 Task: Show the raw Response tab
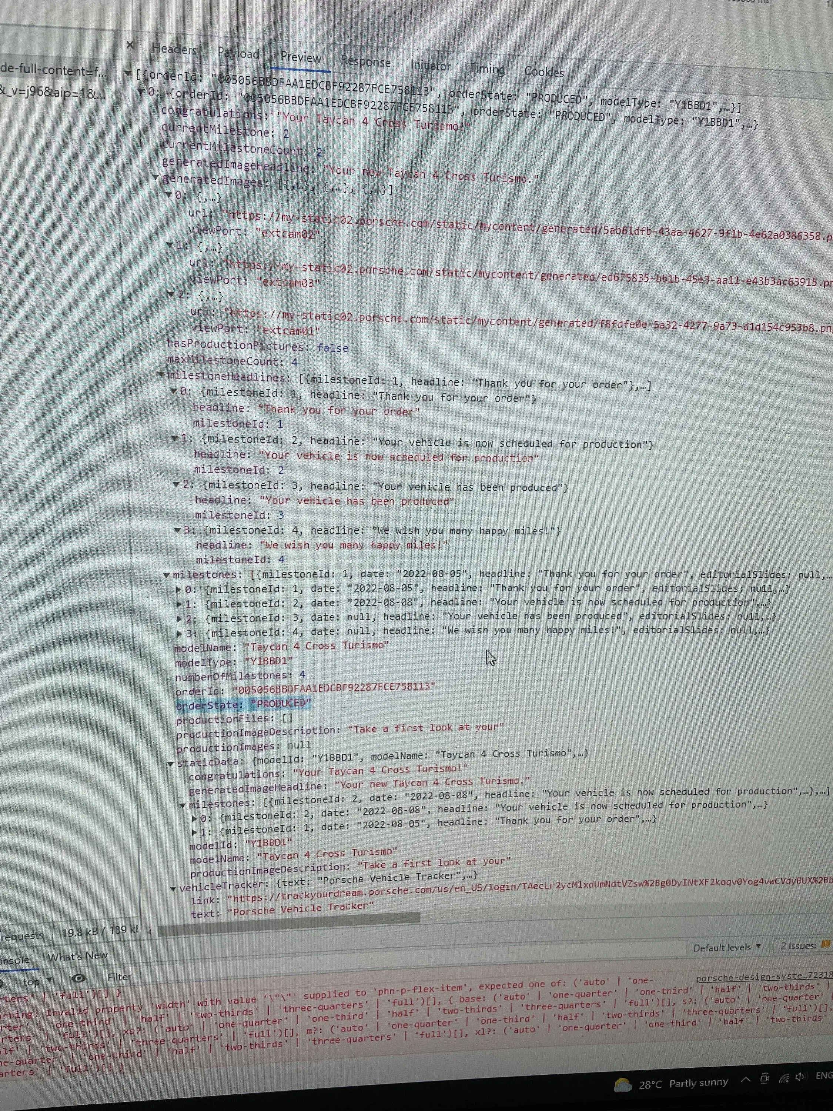pyautogui.click(x=365, y=61)
